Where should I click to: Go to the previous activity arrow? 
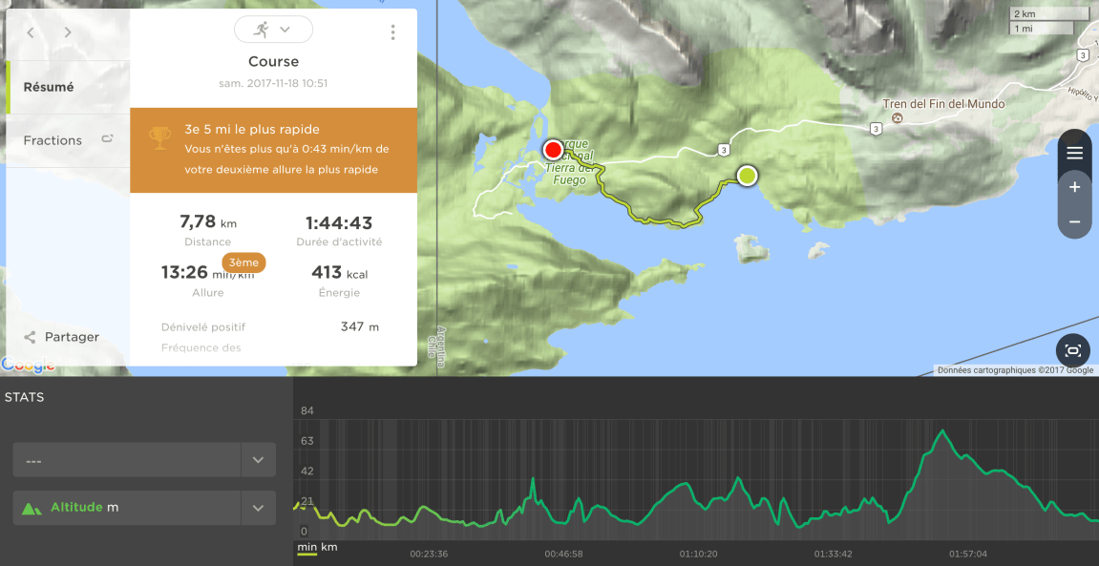(31, 32)
